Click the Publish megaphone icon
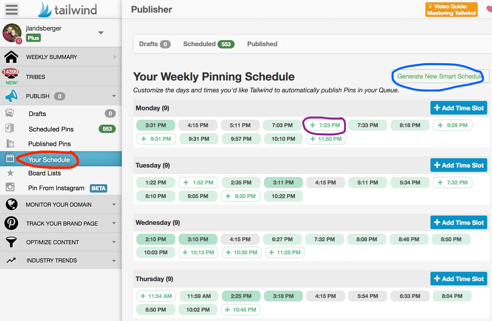The width and height of the screenshot is (492, 321). pyautogui.click(x=11, y=96)
